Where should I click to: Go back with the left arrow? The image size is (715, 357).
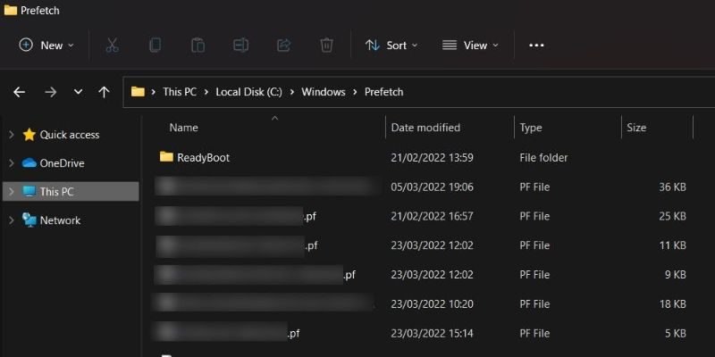19,92
